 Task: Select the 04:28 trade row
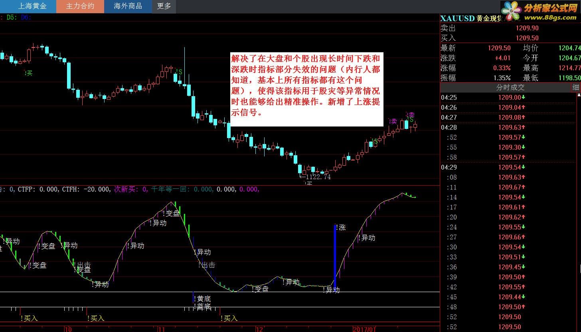tap(508, 127)
